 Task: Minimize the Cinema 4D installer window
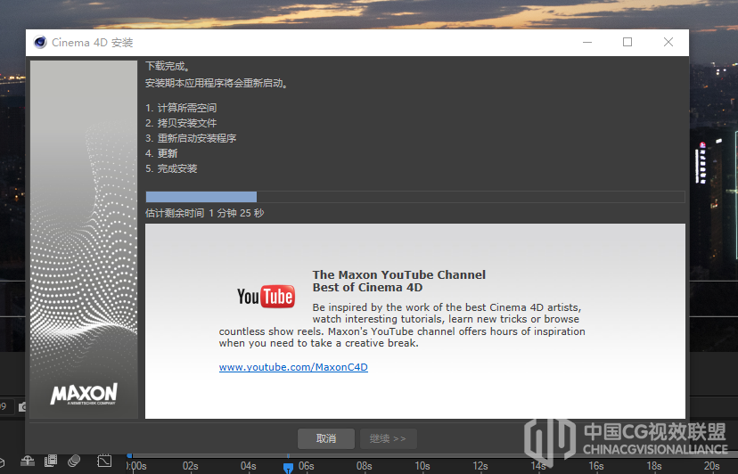[x=587, y=43]
